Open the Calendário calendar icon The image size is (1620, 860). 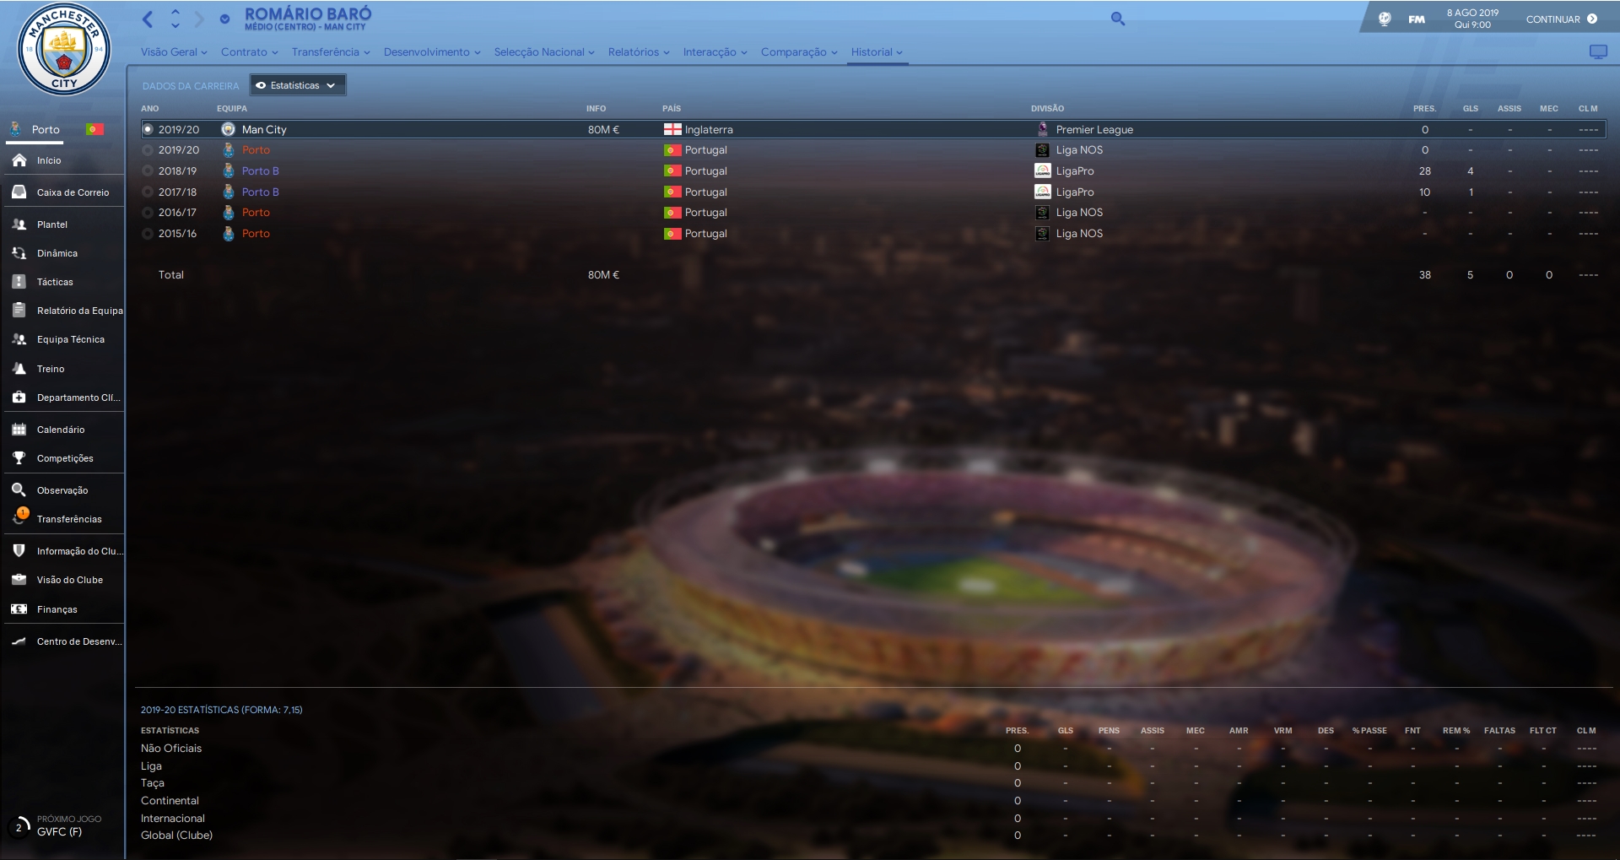(x=19, y=430)
